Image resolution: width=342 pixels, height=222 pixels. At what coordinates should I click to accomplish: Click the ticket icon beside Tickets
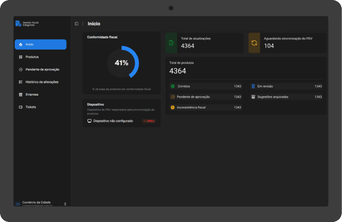click(20, 107)
